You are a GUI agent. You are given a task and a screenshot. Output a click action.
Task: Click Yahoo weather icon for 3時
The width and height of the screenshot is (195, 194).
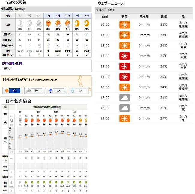29,23
